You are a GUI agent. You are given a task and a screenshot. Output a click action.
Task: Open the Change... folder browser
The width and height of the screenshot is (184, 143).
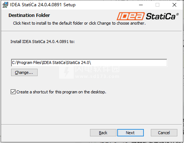tap(24, 72)
